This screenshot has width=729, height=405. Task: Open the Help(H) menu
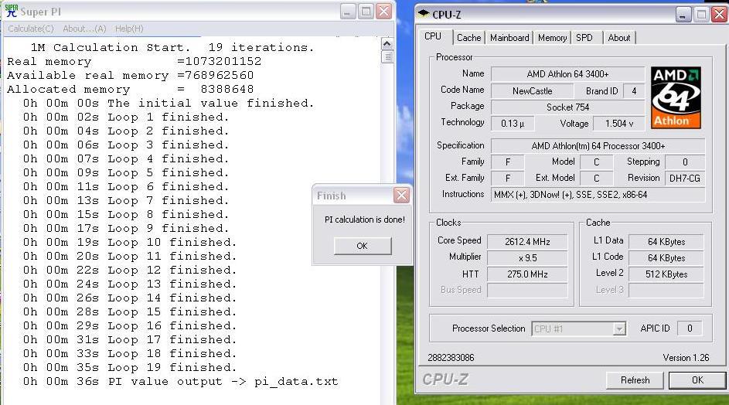(129, 29)
